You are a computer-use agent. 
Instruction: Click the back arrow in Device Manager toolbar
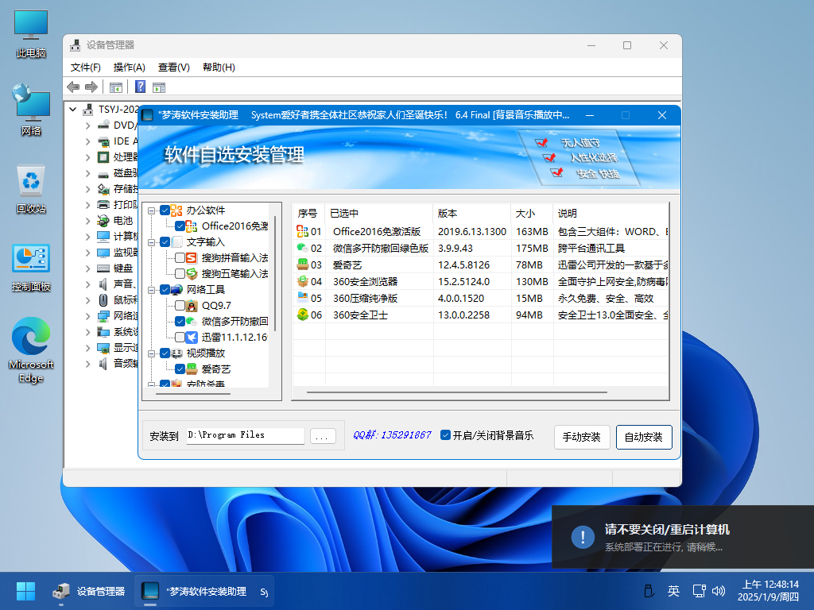click(73, 87)
